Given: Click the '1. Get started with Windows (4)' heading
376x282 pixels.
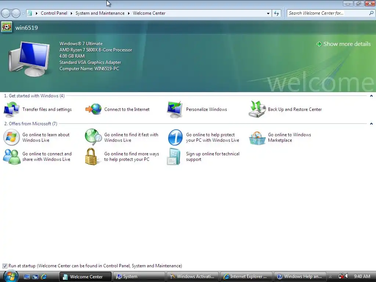Looking at the screenshot, I should (x=34, y=96).
